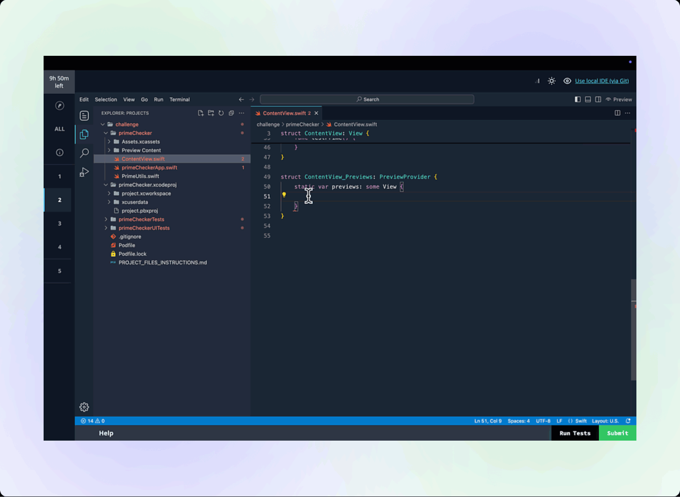
Task: Go to question 1 in left rail
Action: pyautogui.click(x=59, y=177)
